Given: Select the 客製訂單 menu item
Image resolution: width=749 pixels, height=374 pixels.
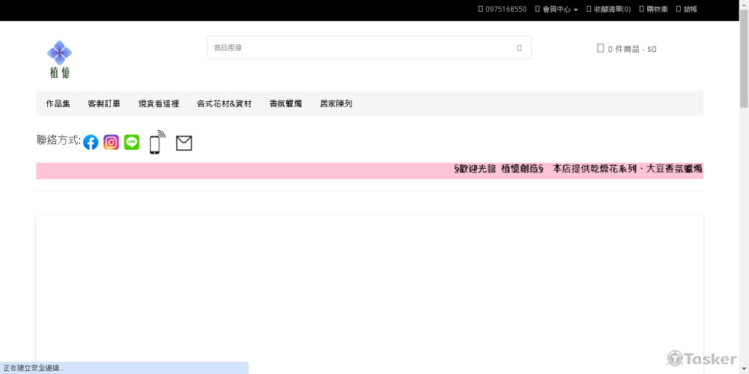Looking at the screenshot, I should pos(104,104).
